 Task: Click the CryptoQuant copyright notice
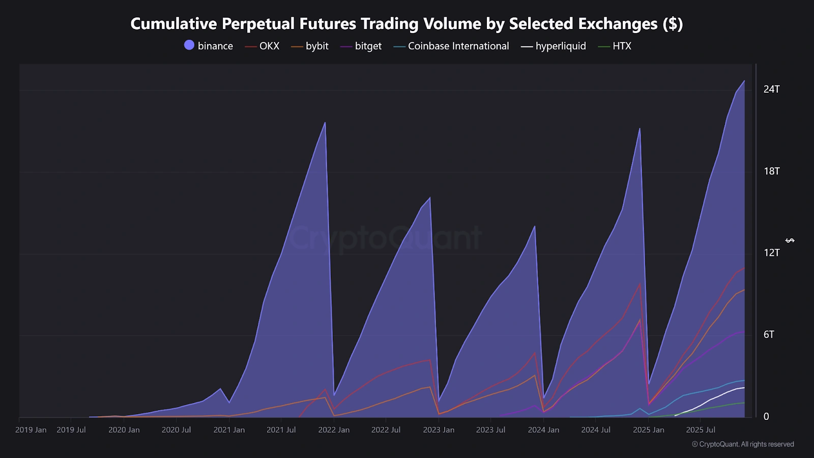(743, 444)
